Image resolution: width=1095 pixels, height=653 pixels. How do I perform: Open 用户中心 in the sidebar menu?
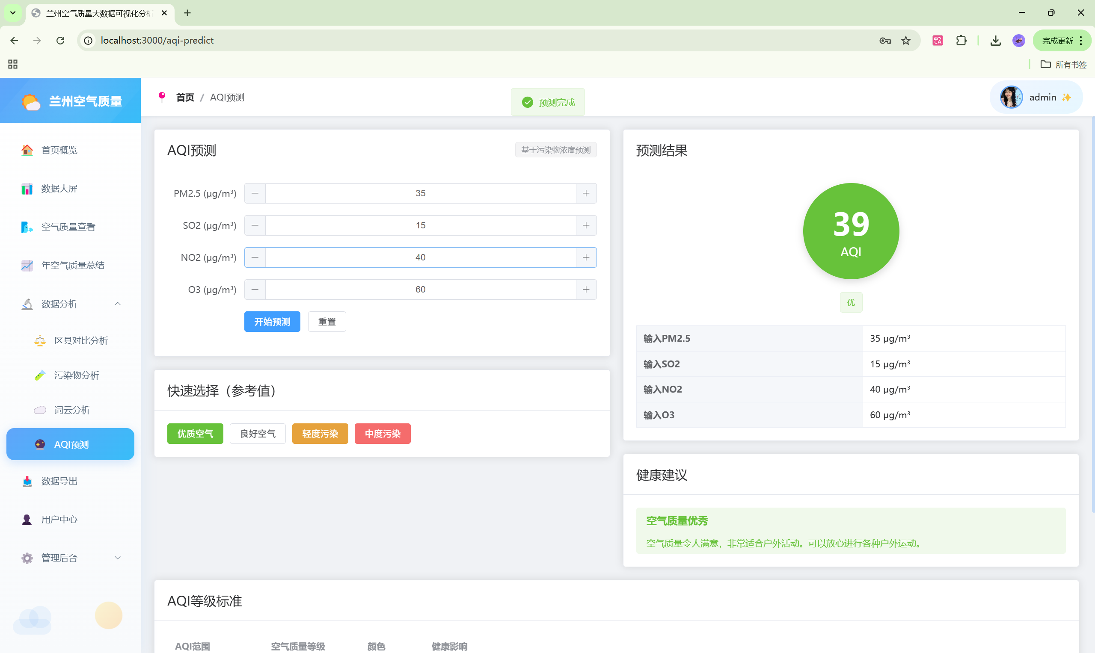pyautogui.click(x=59, y=520)
